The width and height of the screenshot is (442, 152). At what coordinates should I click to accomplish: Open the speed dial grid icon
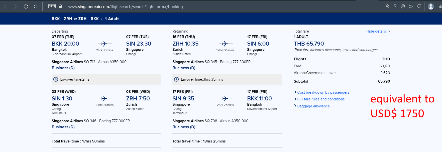(x=36, y=7)
